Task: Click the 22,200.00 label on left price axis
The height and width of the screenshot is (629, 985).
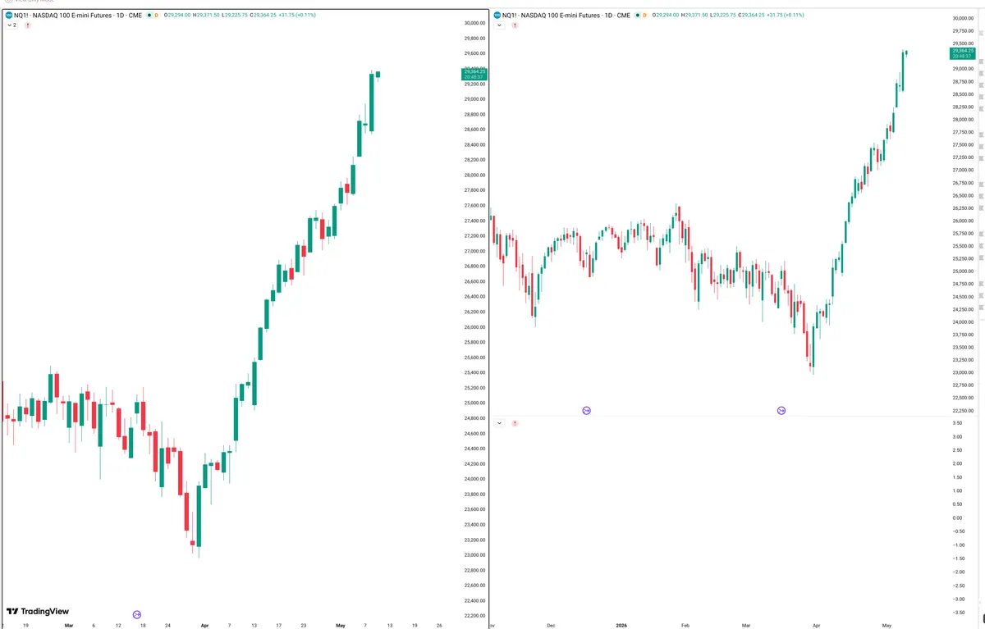Action: pos(474,616)
